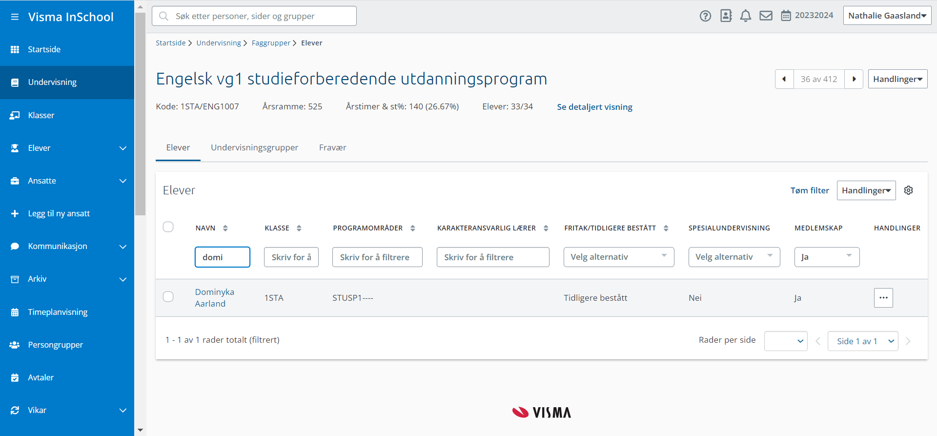Open Startside grid icon in sidebar
The height and width of the screenshot is (436, 937).
[x=15, y=49]
